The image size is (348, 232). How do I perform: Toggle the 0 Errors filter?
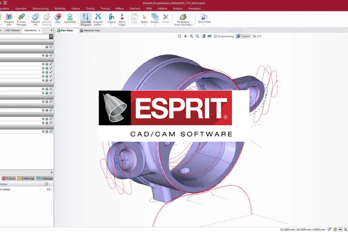point(9,178)
